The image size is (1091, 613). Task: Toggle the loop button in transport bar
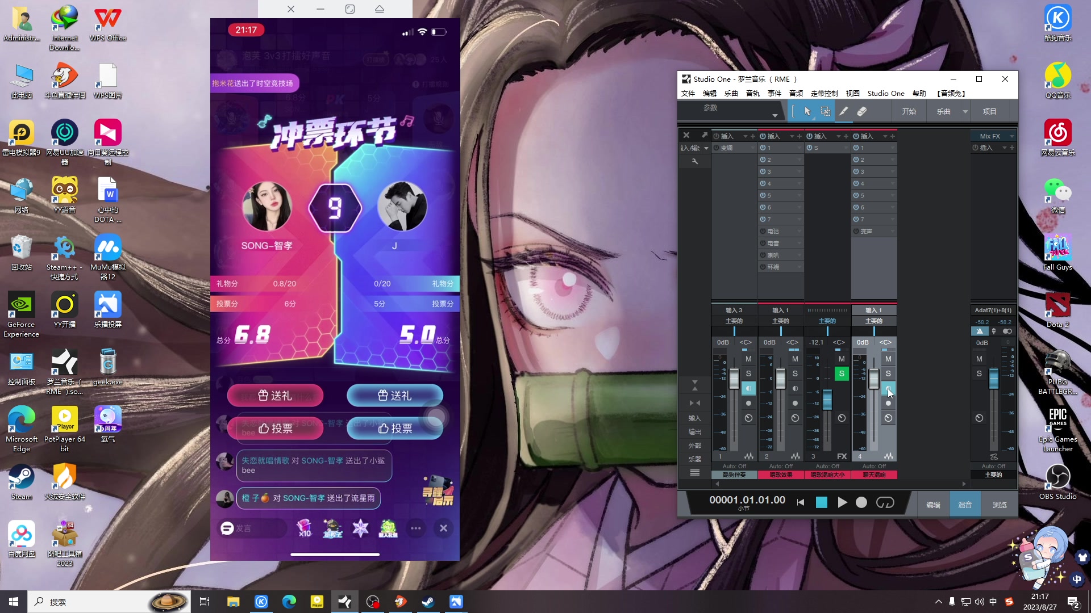[x=885, y=502]
